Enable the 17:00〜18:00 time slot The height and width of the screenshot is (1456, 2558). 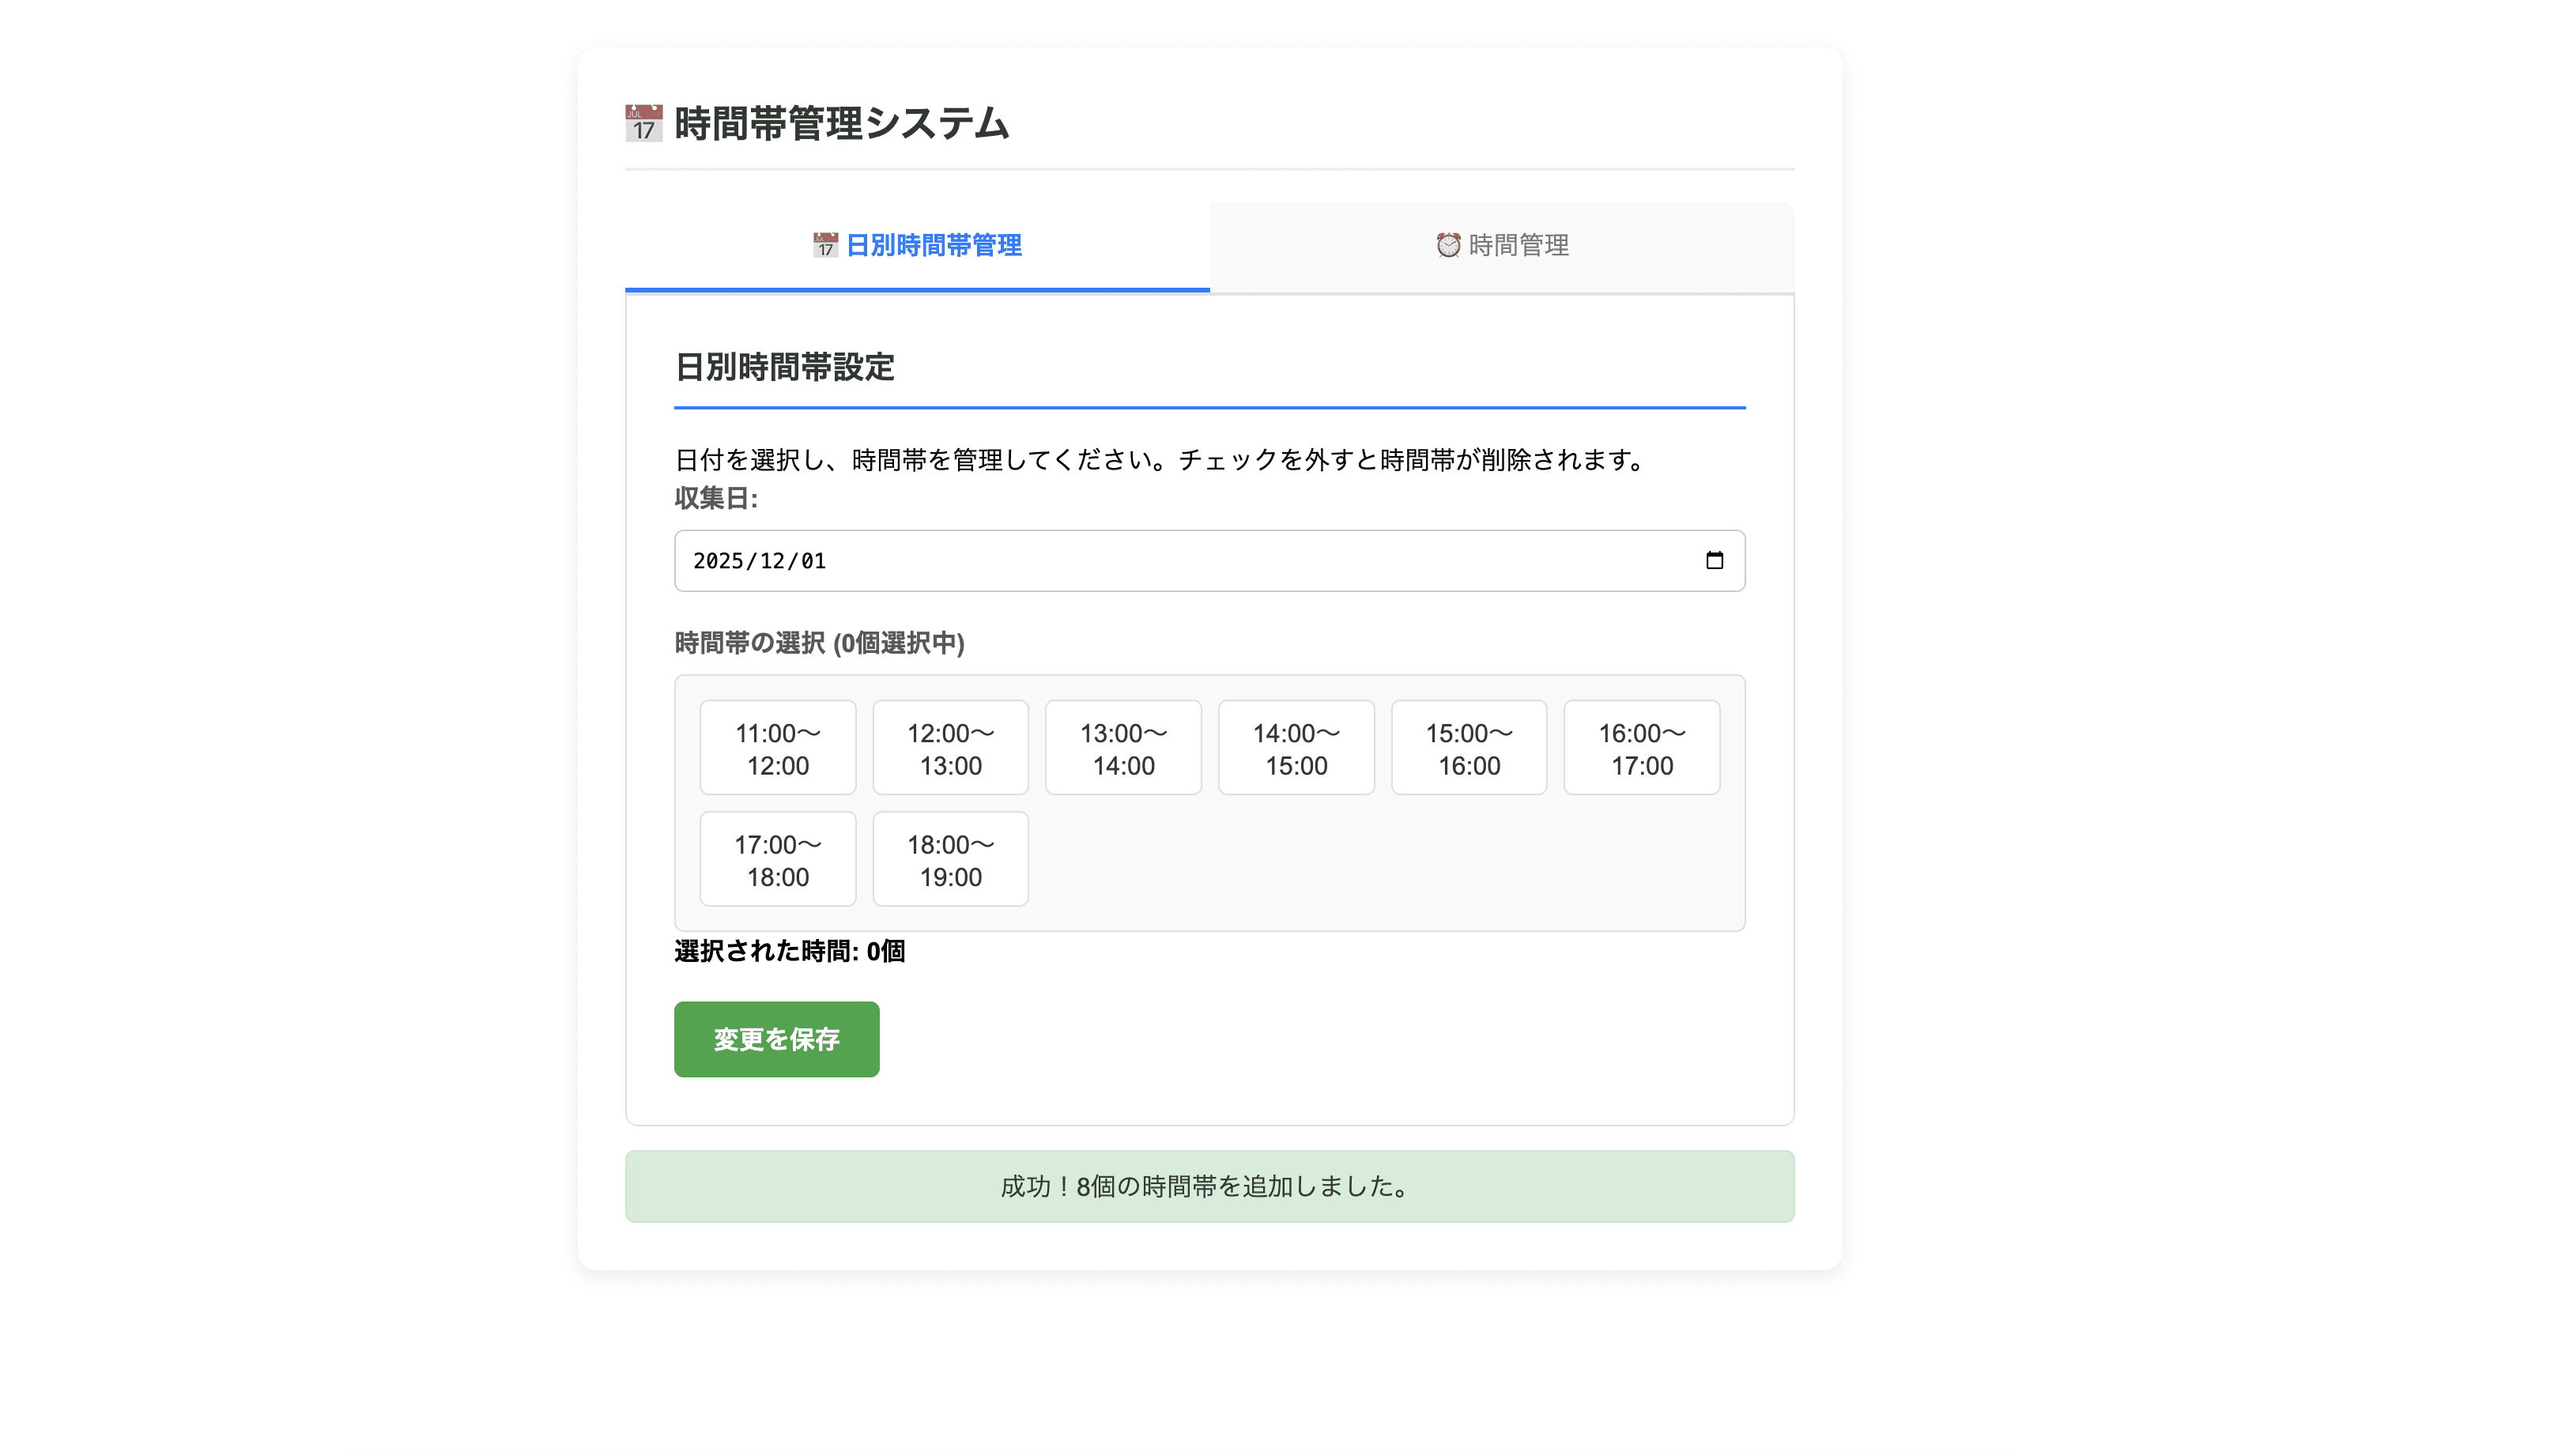777,860
